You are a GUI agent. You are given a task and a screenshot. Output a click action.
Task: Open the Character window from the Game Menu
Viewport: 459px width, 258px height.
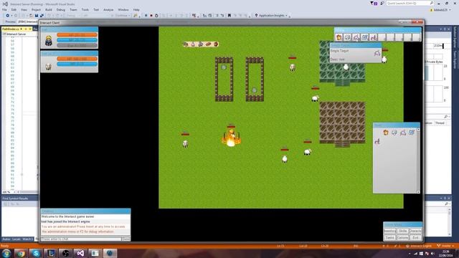point(415,231)
